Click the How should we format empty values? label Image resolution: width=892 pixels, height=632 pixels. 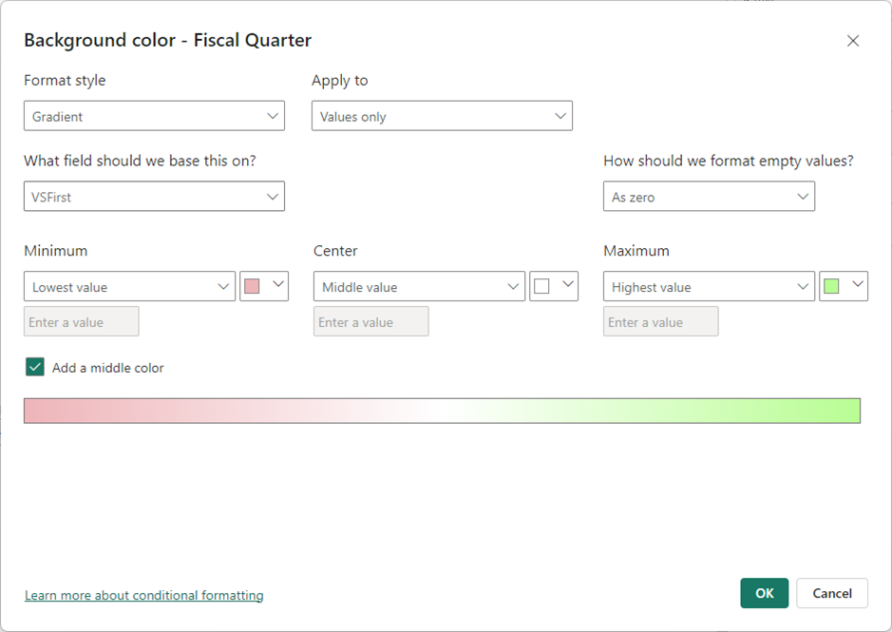click(729, 162)
